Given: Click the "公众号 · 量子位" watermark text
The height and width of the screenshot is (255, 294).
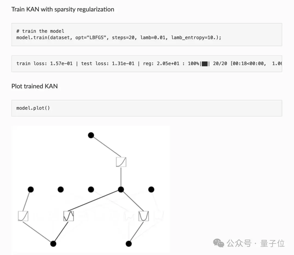Looking at the screenshot, I should 256,243.
